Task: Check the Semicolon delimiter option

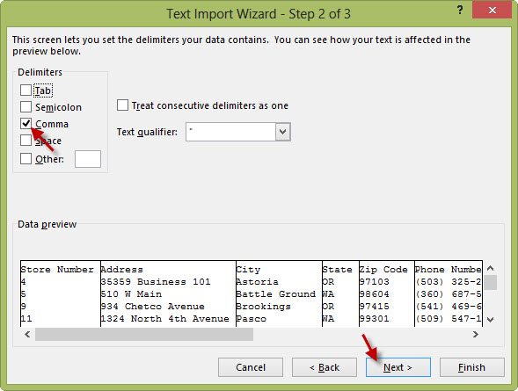Action: (26, 107)
